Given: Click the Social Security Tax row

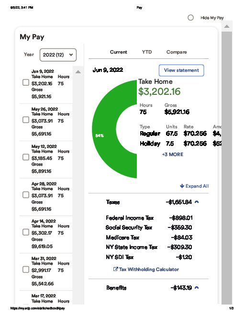Looking at the screenshot, I should coord(149,227).
